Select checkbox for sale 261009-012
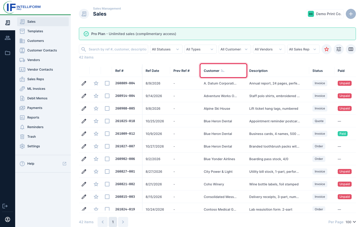Image resolution: width=364 pixels, height=227 pixels. tap(107, 134)
